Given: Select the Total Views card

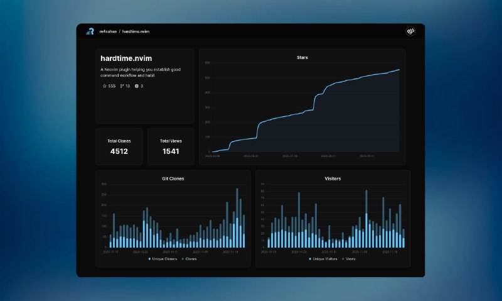Looking at the screenshot, I should 171,146.
